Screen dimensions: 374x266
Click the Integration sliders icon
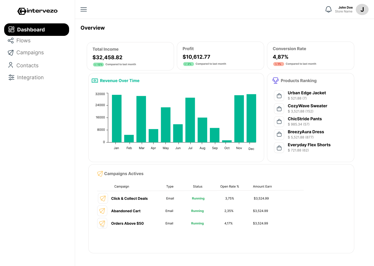tap(11, 77)
